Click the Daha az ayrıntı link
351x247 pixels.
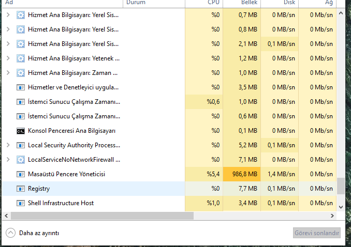[39, 233]
